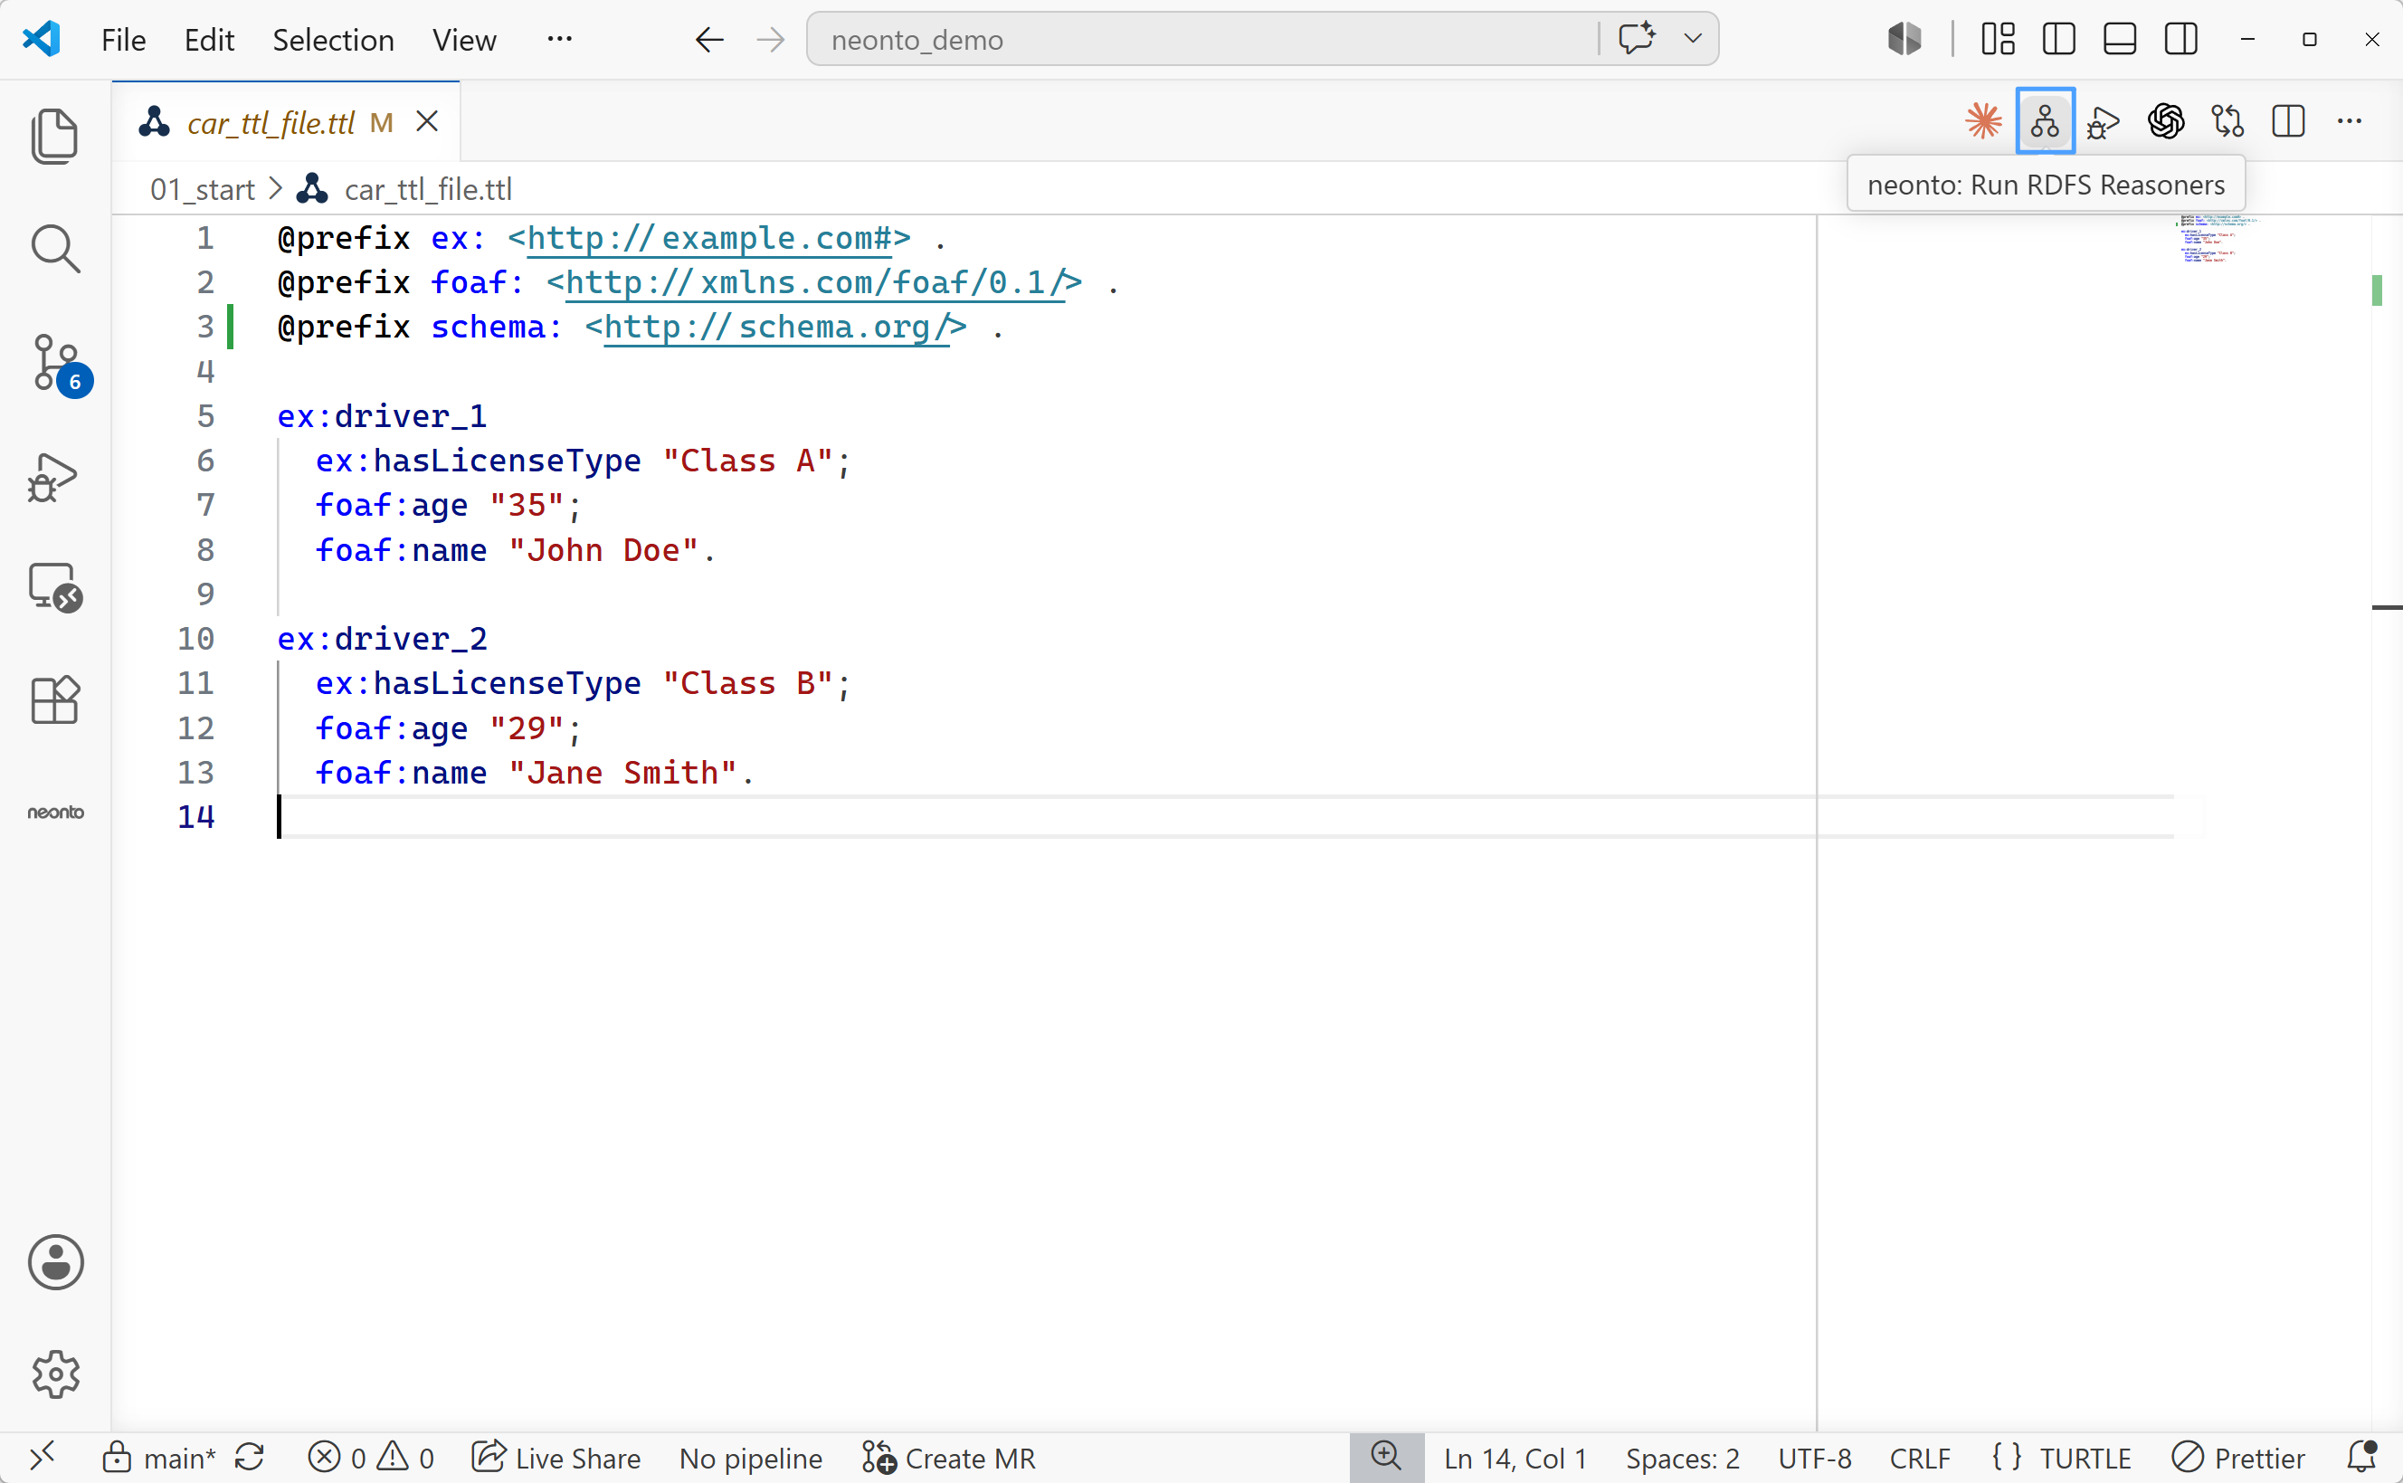Click the ex:driver_1 subject text
2403x1483 pixels.
coord(383,417)
